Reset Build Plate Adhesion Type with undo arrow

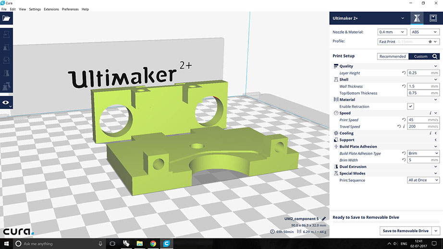tap(404, 153)
